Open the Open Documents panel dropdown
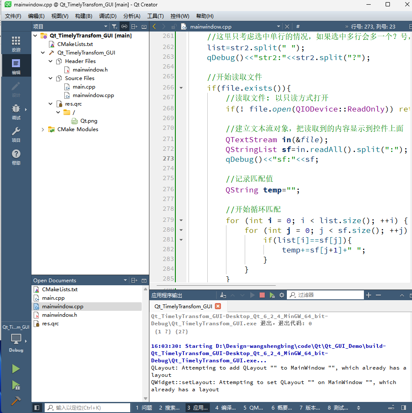Image resolution: width=412 pixels, height=413 pixels. [125, 280]
